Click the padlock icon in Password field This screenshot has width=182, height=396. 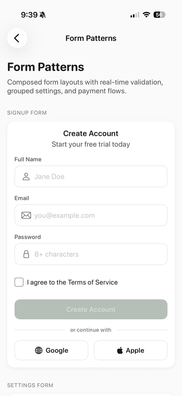(x=26, y=254)
